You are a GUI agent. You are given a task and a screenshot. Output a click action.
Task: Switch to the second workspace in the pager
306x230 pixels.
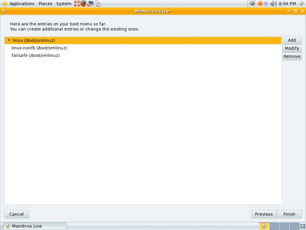pyautogui.click(x=274, y=226)
